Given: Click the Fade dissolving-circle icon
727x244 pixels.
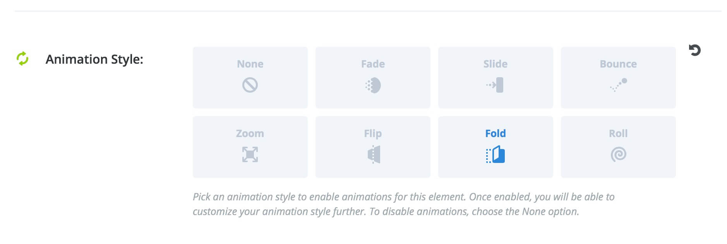Looking at the screenshot, I should [373, 85].
